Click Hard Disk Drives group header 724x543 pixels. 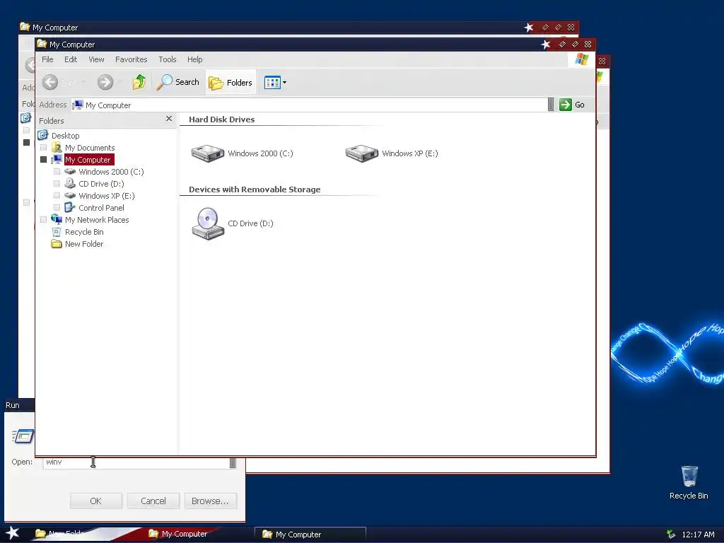point(221,119)
